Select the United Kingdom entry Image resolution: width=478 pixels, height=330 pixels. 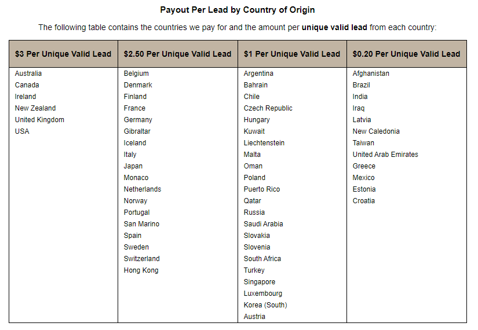pyautogui.click(x=39, y=120)
